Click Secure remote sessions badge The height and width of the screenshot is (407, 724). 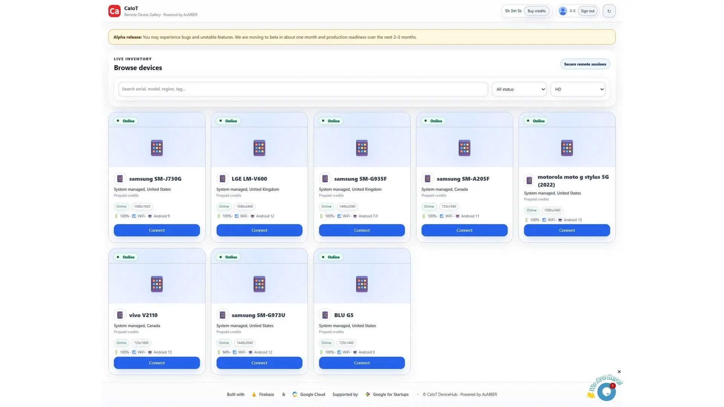click(x=585, y=64)
